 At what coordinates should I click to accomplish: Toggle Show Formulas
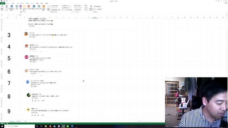[78, 6]
